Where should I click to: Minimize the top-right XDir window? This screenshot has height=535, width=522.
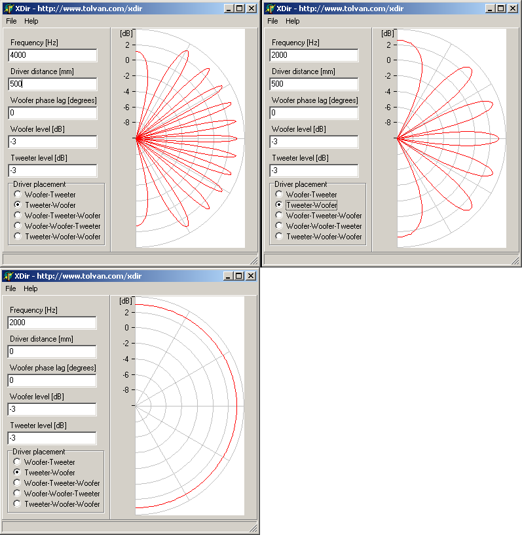[490, 9]
